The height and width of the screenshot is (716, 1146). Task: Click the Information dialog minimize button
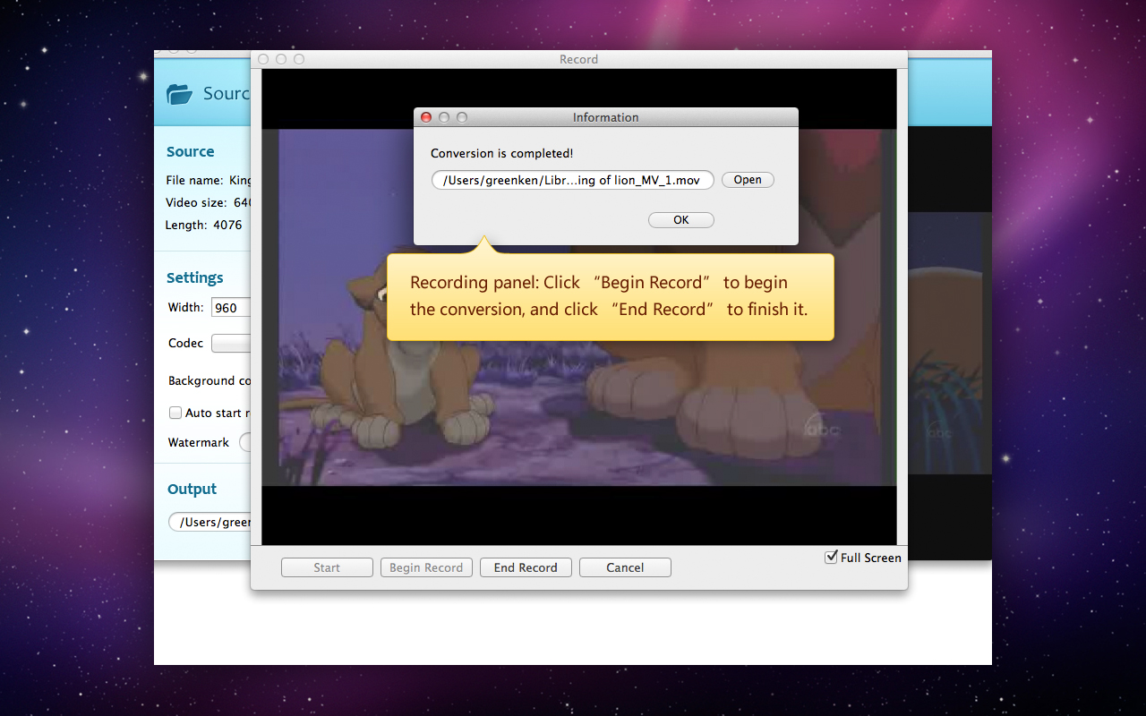click(444, 117)
